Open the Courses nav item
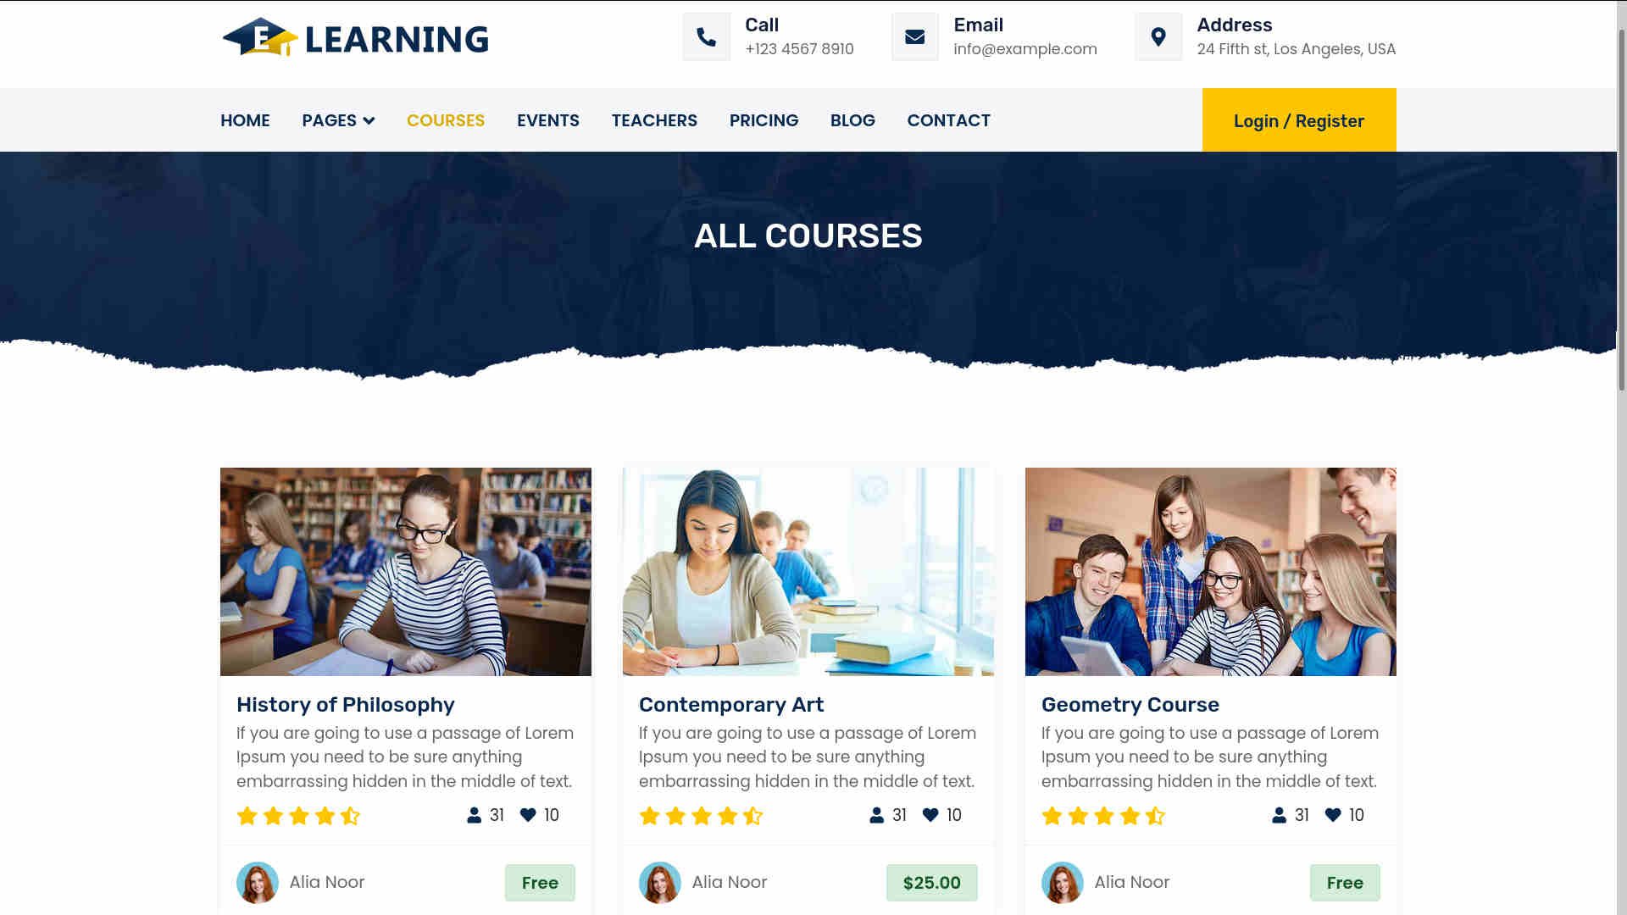 446,120
